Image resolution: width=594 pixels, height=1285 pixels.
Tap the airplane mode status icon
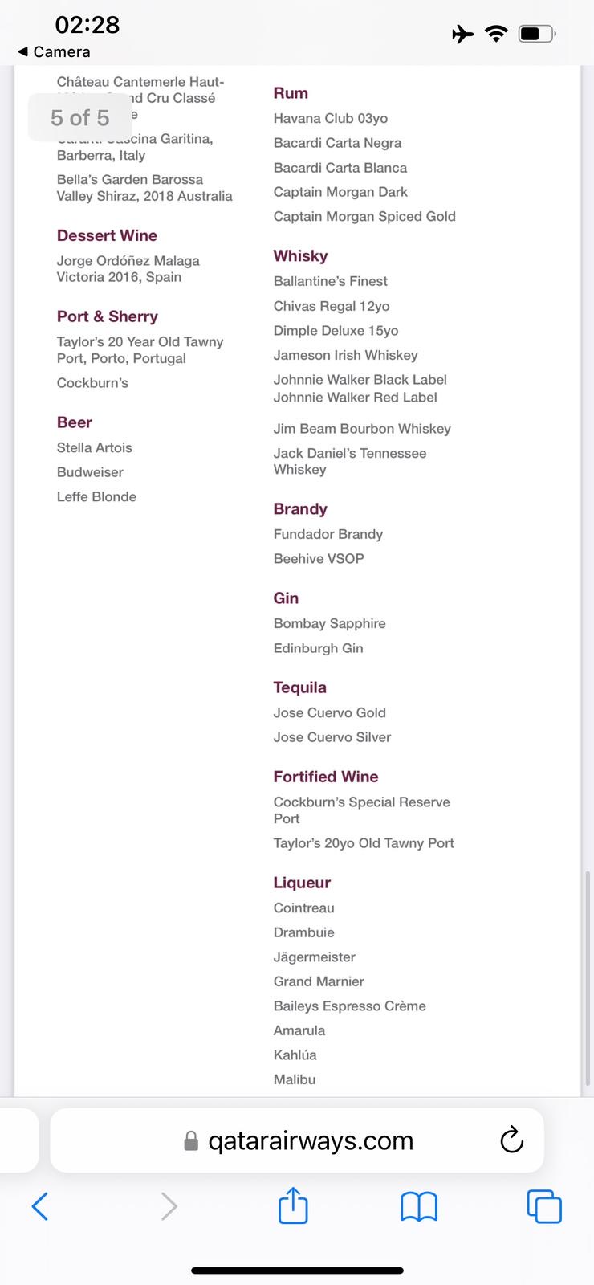click(x=463, y=34)
